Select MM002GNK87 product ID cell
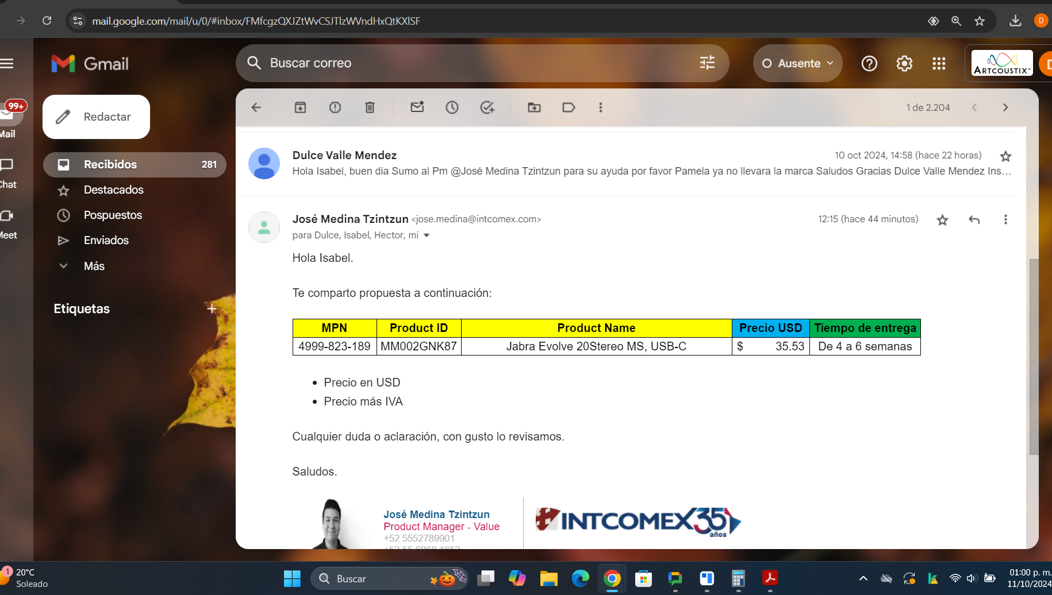The image size is (1052, 595). pos(419,346)
